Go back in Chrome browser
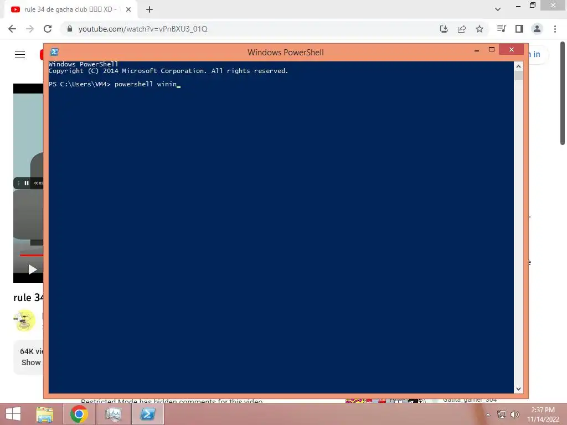Screen dimensions: 567x425 [12, 29]
